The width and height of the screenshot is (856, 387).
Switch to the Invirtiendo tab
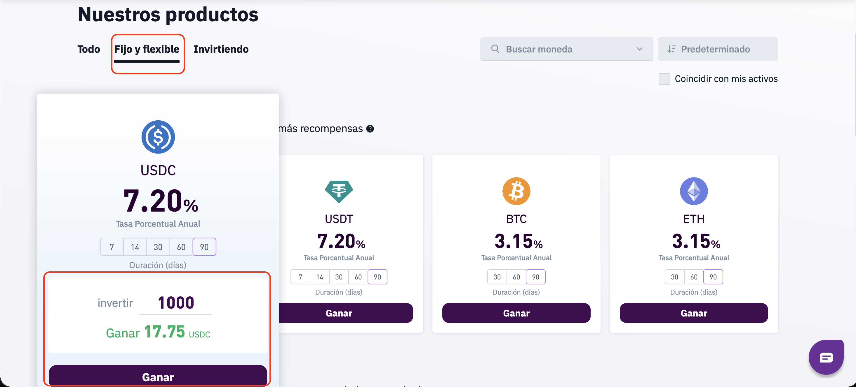pyautogui.click(x=221, y=49)
